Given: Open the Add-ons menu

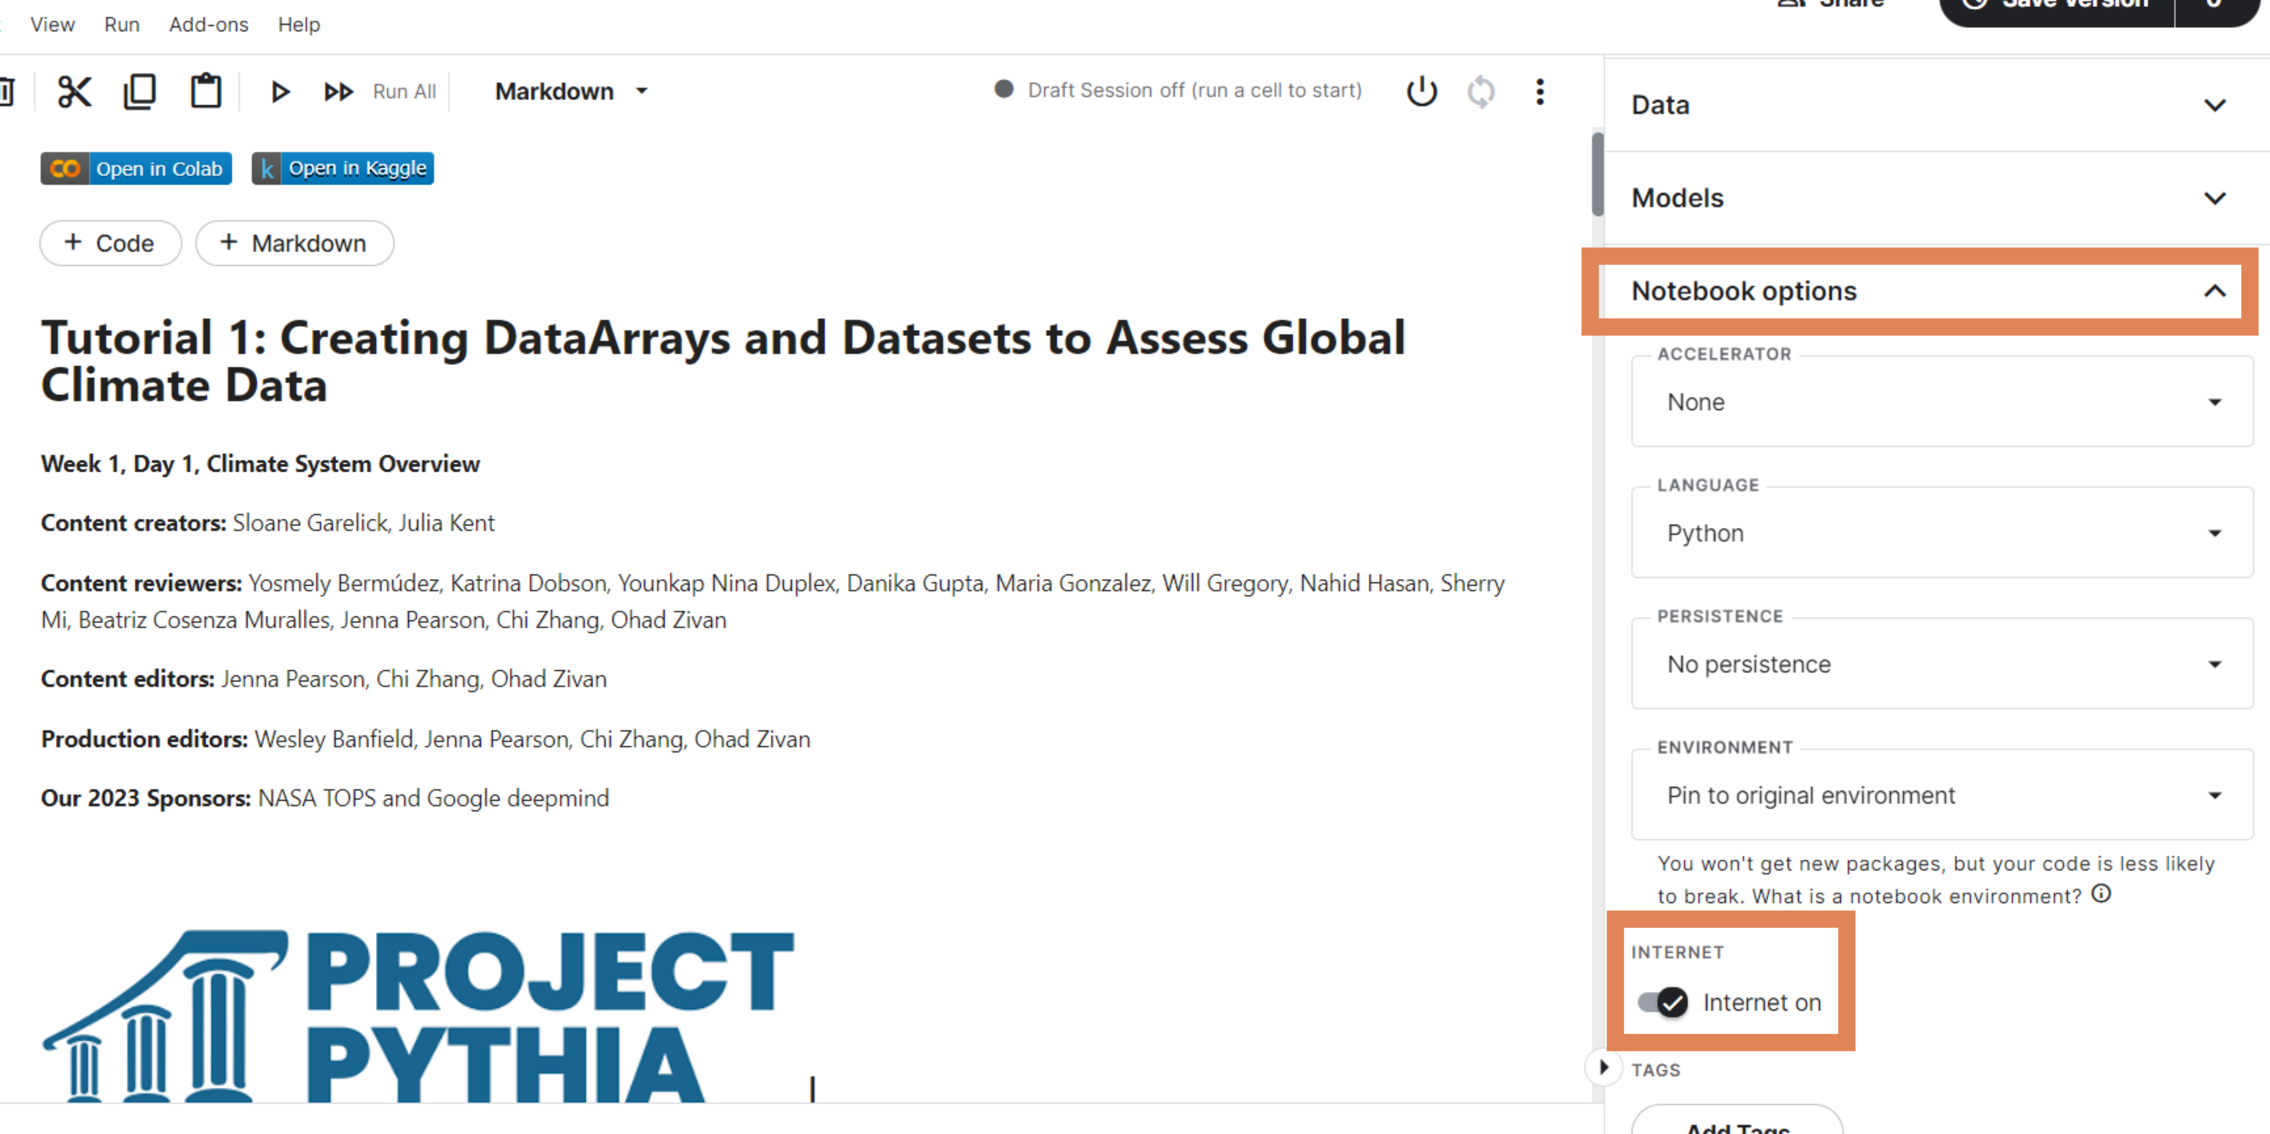Looking at the screenshot, I should click(x=208, y=25).
